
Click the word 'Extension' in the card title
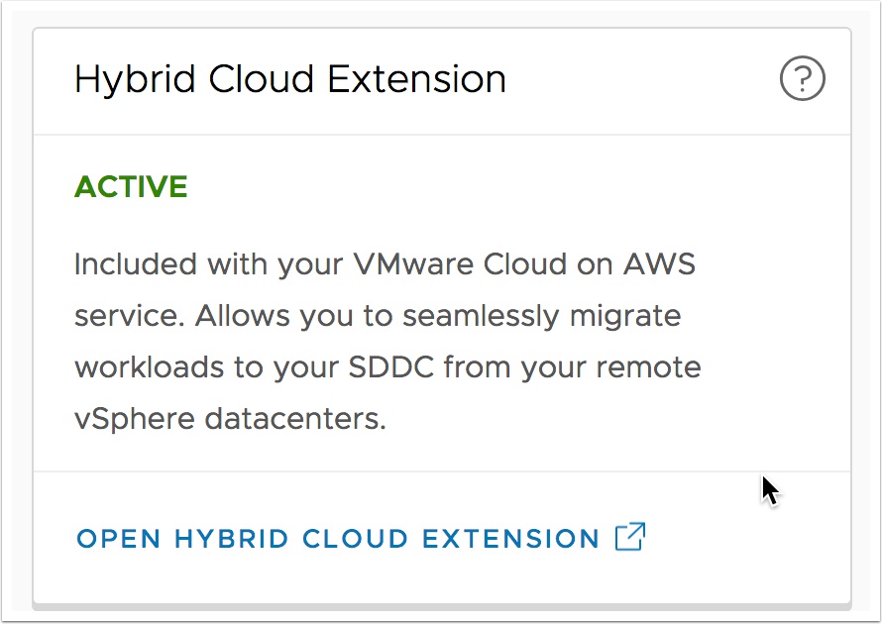417,78
